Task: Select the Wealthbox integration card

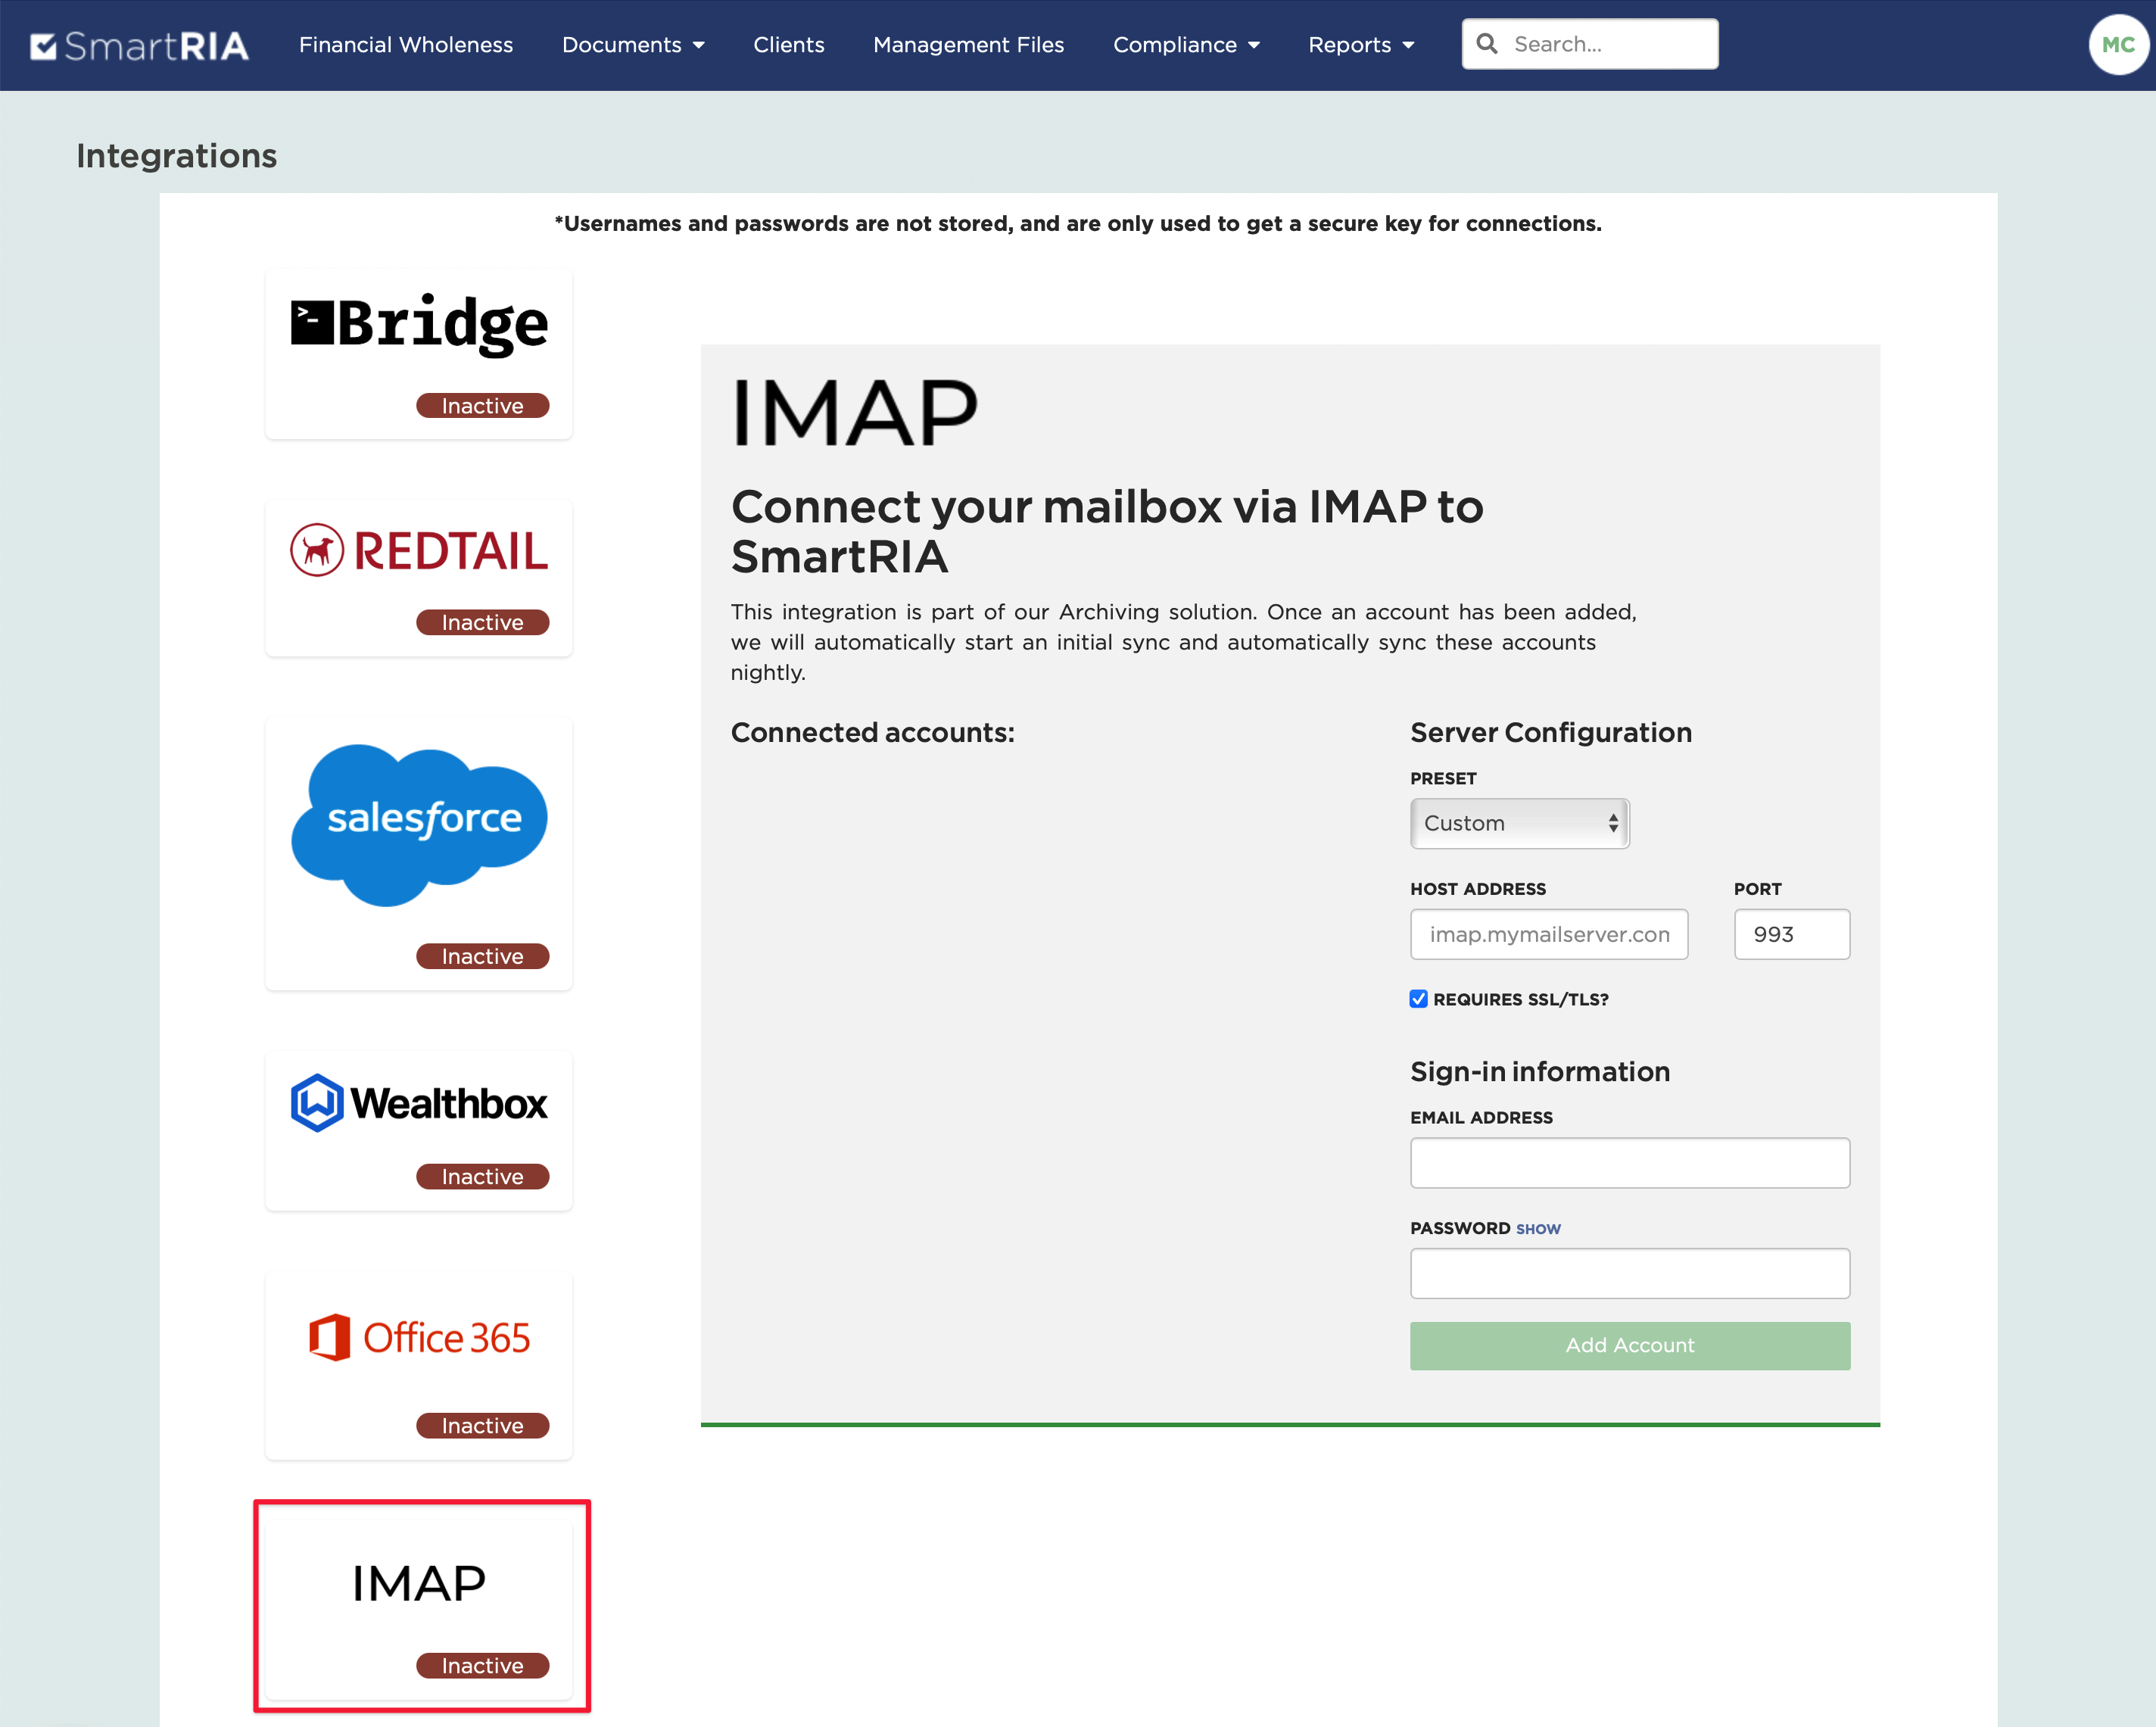Action: tap(418, 1130)
